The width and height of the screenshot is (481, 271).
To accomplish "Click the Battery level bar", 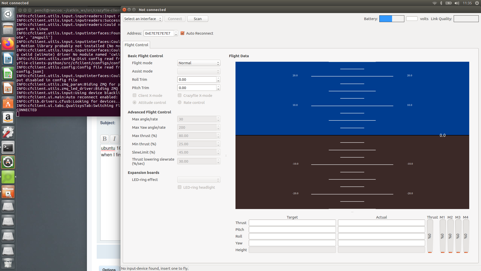I will coord(391,19).
